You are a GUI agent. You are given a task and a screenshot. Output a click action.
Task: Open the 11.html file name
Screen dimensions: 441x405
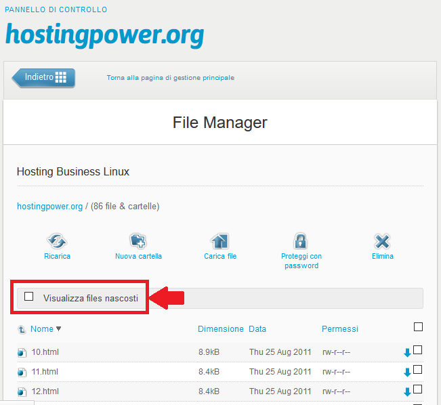point(45,372)
